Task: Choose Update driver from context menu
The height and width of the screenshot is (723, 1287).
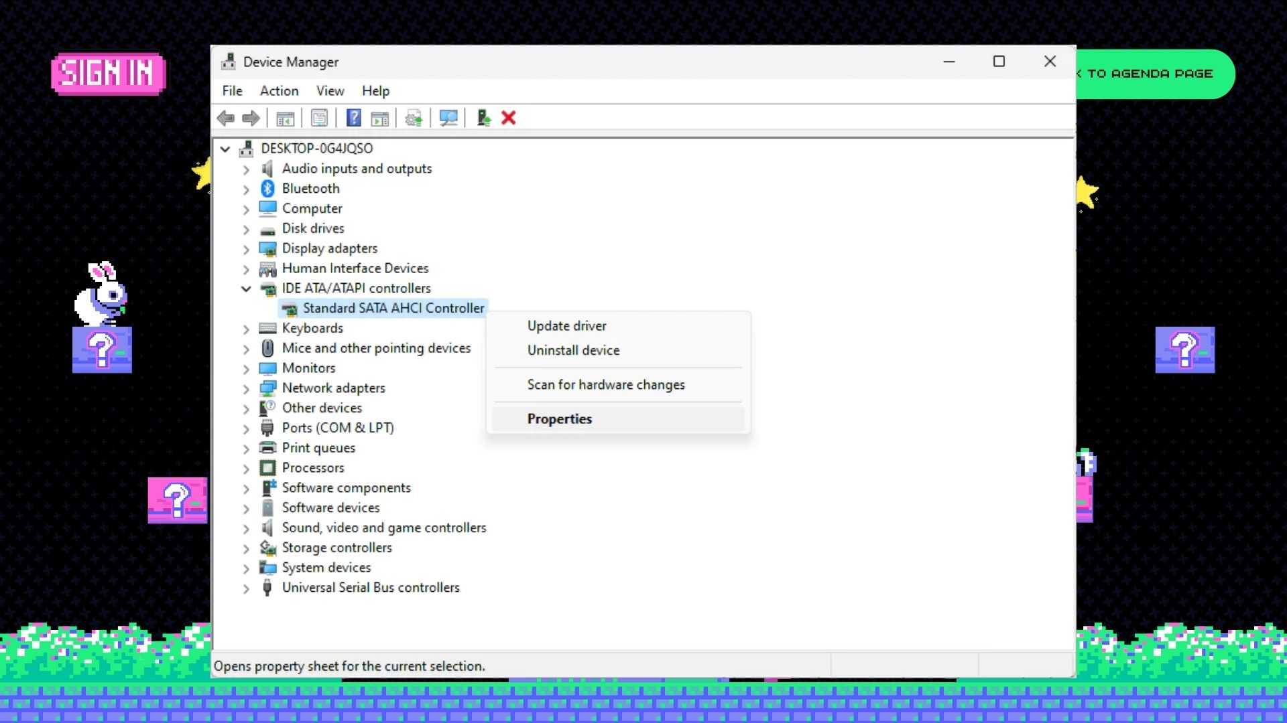Action: [x=618, y=326]
